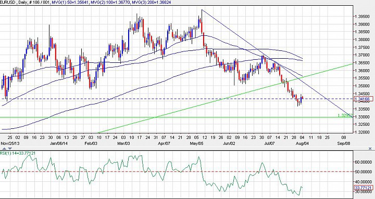Image resolution: width=375 pixels, height=199 pixels.
Task: Click the May/05 date label
Action: coord(196,143)
